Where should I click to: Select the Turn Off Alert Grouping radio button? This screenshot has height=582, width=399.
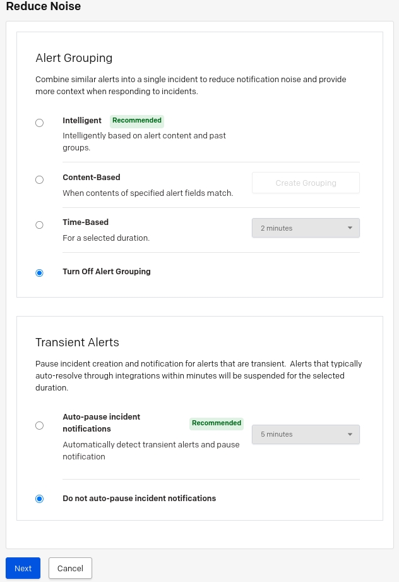(39, 273)
